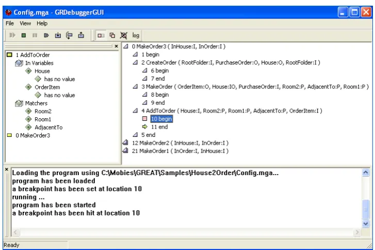Open the View menu
The width and height of the screenshot is (375, 250).
pos(25,23)
